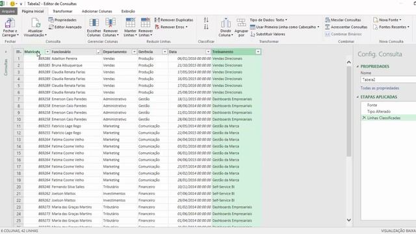Open the Treinamento column filter dropdown
The width and height of the screenshot is (416, 234).
258,52
